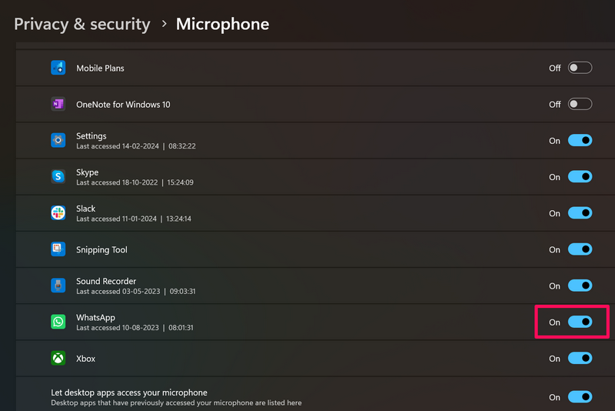This screenshot has height=411, width=615.
Task: Click the Slack app icon
Action: 58,213
